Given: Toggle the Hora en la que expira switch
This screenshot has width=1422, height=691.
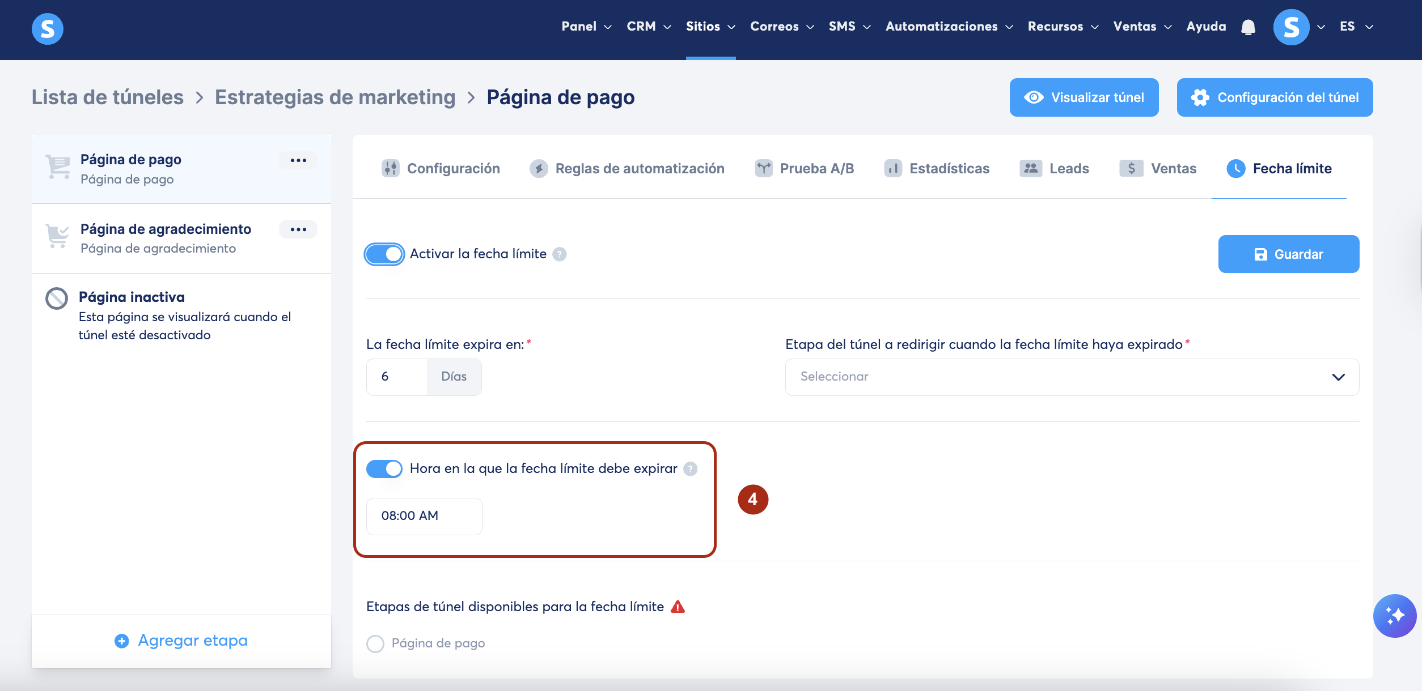Looking at the screenshot, I should [384, 469].
